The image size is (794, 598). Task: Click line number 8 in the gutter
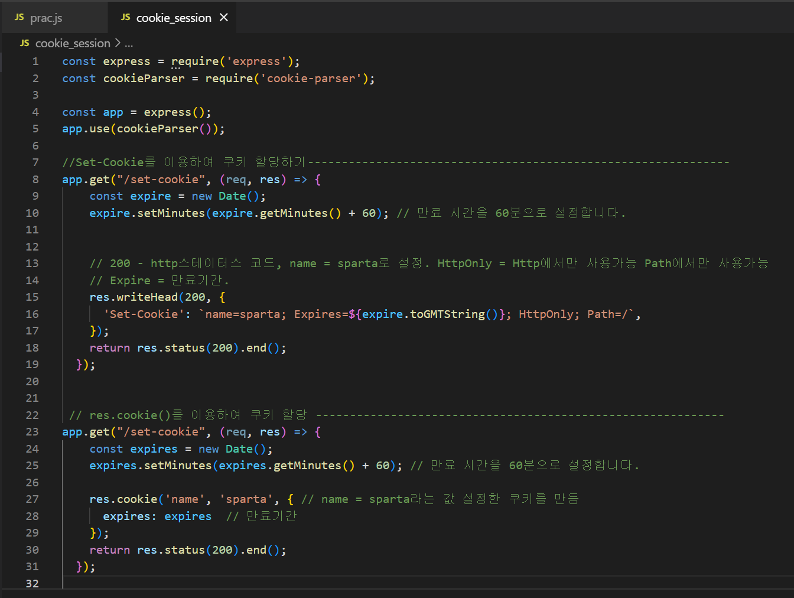pos(35,180)
